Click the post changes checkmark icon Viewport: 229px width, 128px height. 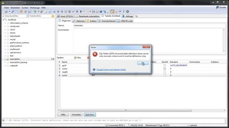point(73,12)
